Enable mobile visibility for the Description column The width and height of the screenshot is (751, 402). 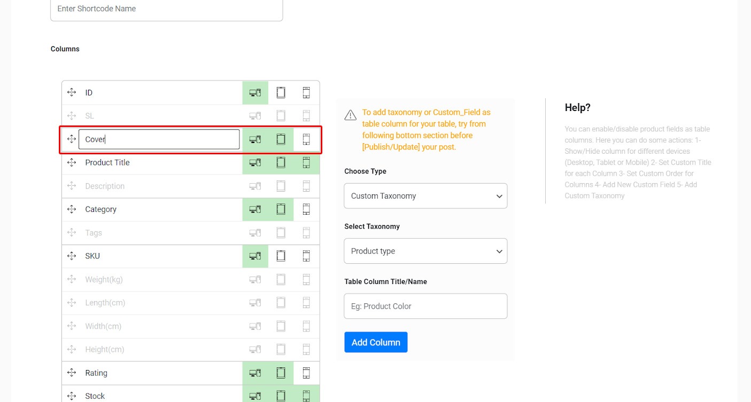coord(306,186)
